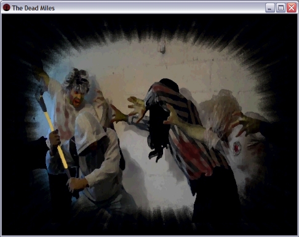Click The Dead Miles title bar text
This screenshot has width=299, height=237.
click(x=33, y=8)
